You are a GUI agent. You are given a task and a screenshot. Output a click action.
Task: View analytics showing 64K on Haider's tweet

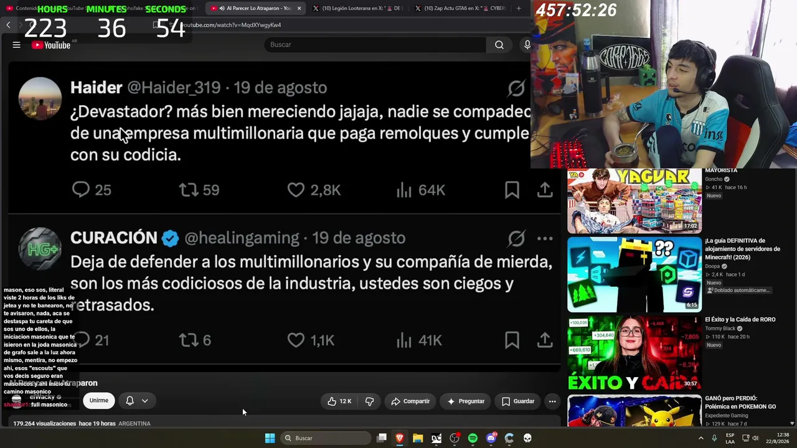pos(420,190)
